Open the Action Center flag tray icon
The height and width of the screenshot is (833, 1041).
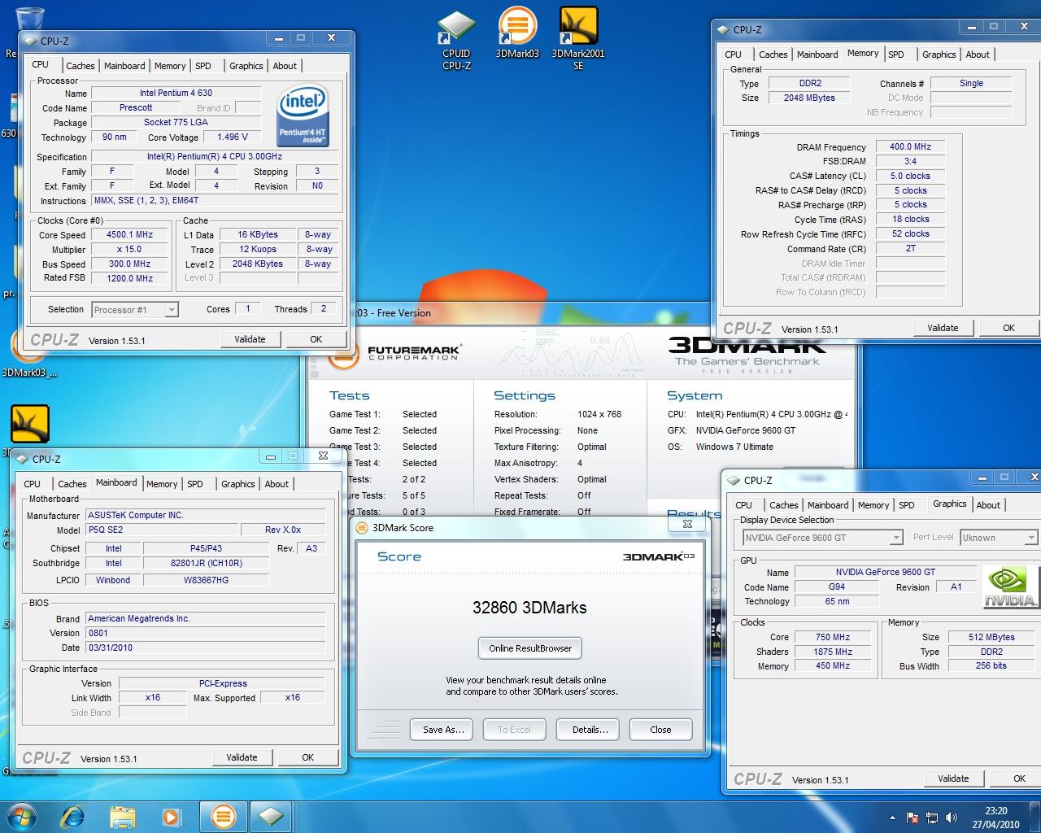point(913,818)
